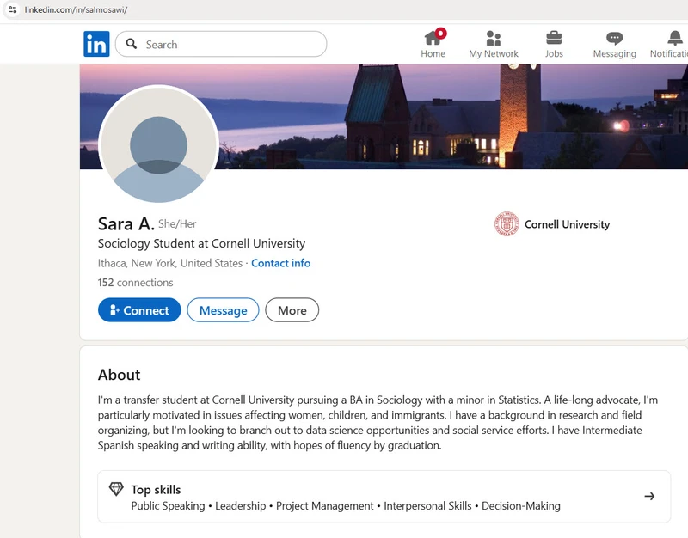
Task: Click the Cornell University crest logo
Action: tap(507, 224)
